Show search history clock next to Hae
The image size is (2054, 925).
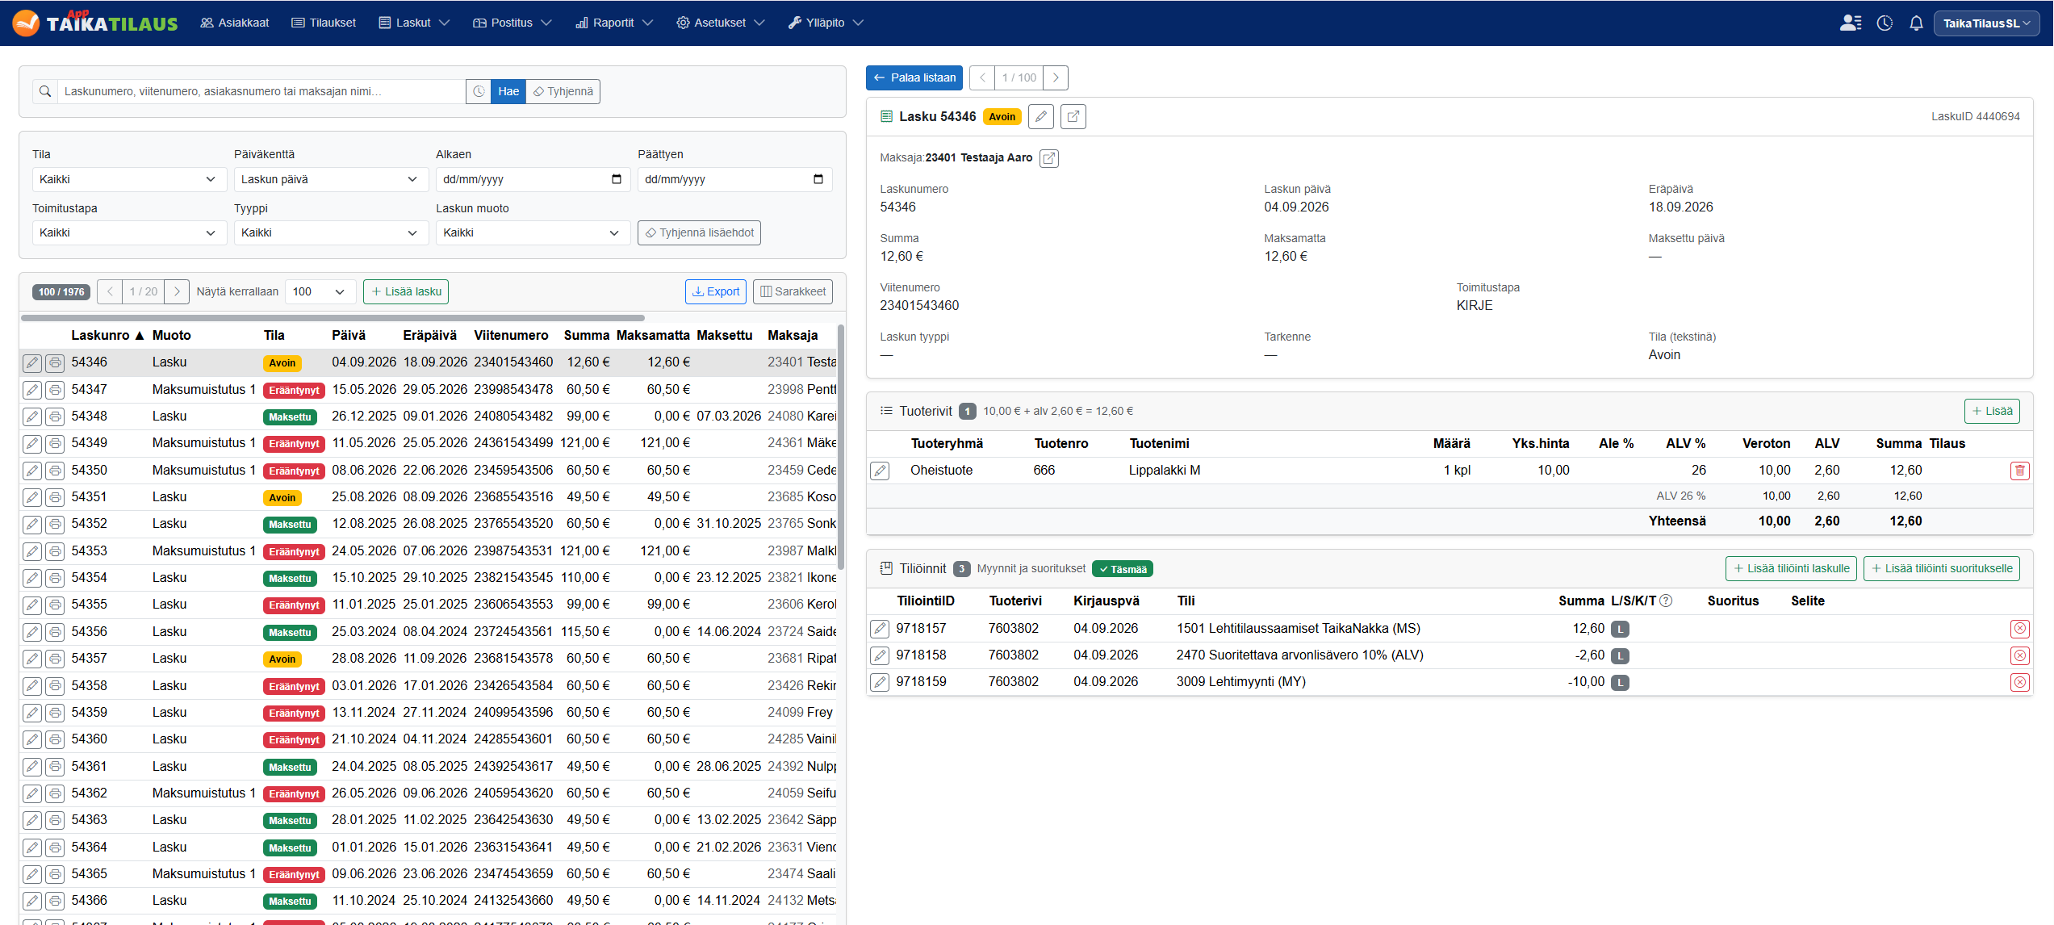(x=479, y=91)
